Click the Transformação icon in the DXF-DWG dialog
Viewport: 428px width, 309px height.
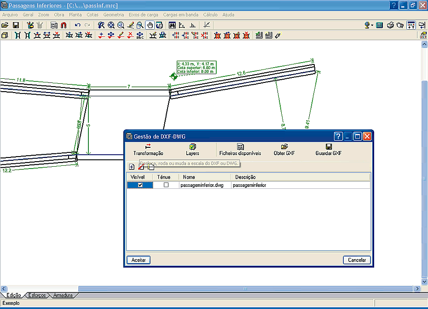pyautogui.click(x=148, y=147)
